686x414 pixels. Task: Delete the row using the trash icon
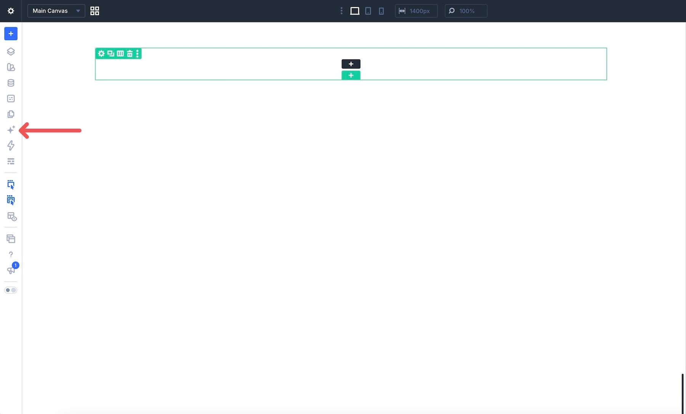[x=130, y=53]
